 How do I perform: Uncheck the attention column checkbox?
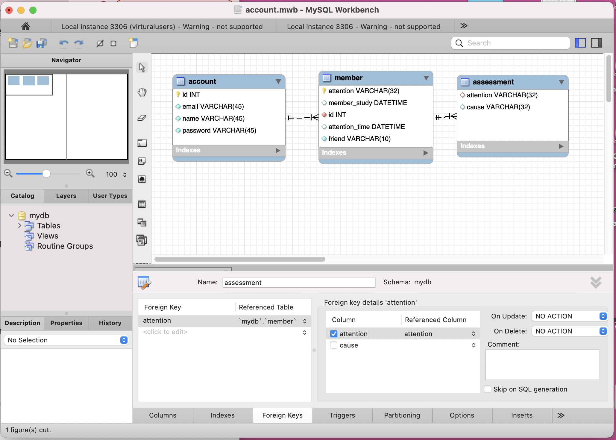pyautogui.click(x=334, y=334)
